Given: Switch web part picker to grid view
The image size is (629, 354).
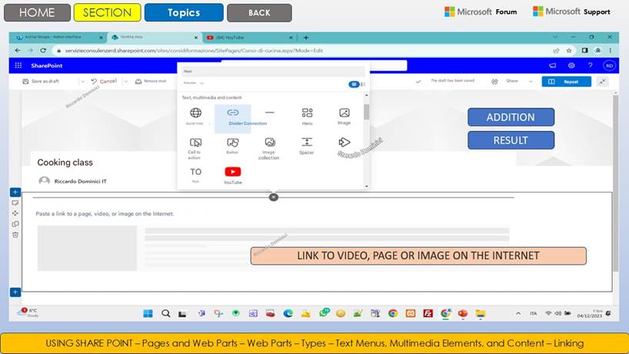Looking at the screenshot, I should click(x=354, y=85).
